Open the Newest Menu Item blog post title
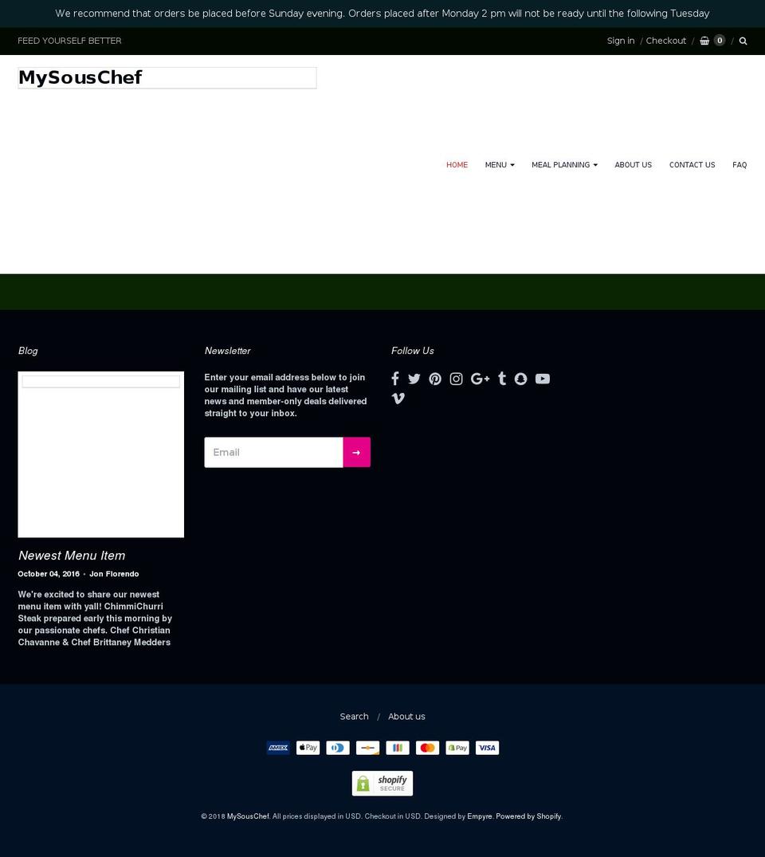The width and height of the screenshot is (765, 857). 72,556
